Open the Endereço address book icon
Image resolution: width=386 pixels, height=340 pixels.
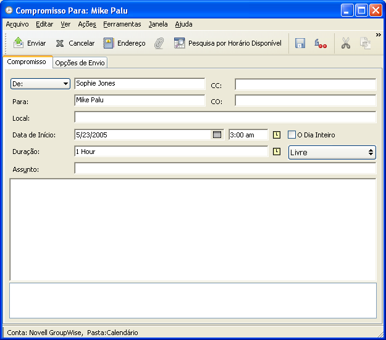(108, 43)
